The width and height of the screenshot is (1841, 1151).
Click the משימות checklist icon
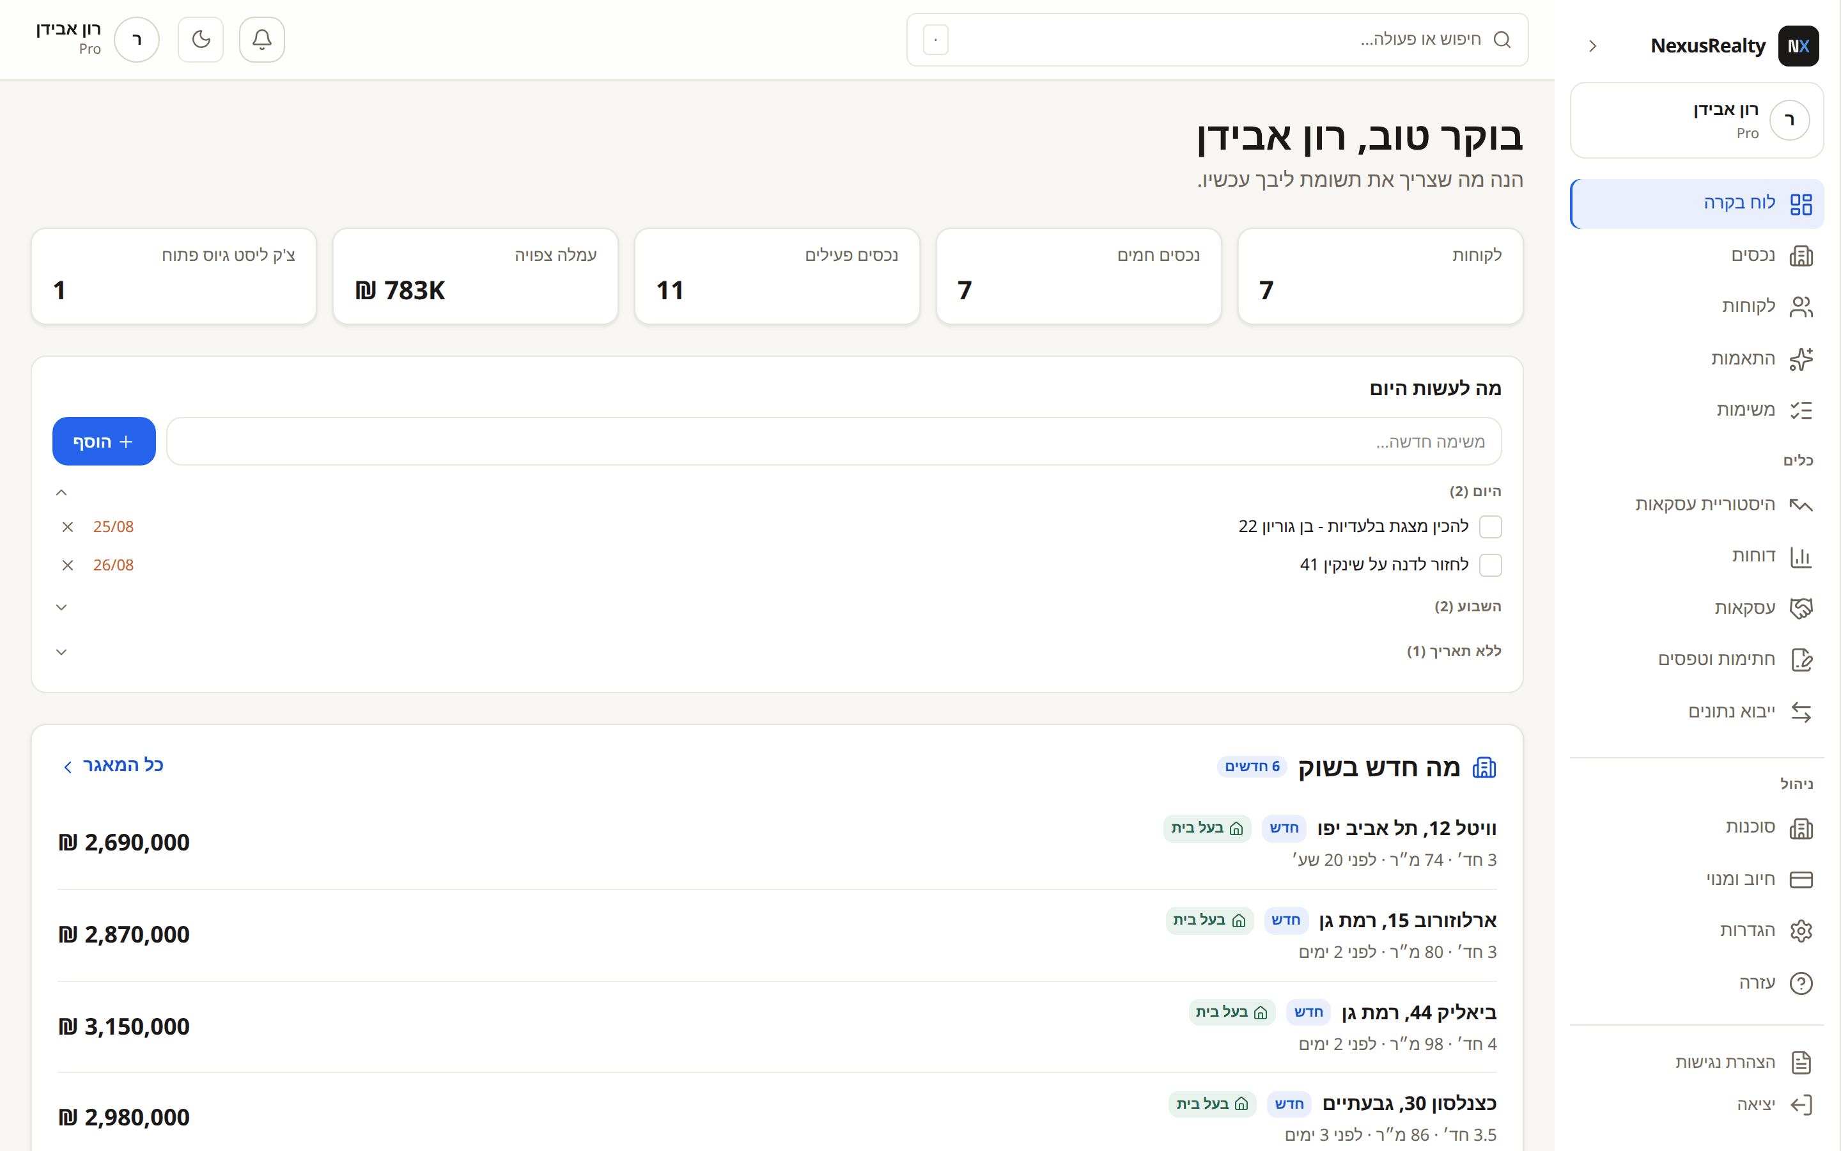tap(1801, 411)
